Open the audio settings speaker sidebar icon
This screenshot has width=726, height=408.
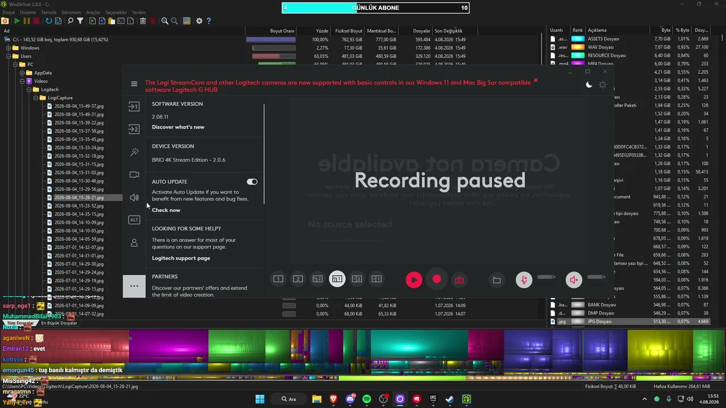pos(134,197)
